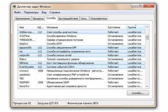The width and height of the screenshot is (168, 112).
Task: Click the Службы... button
Action: [x=138, y=93]
